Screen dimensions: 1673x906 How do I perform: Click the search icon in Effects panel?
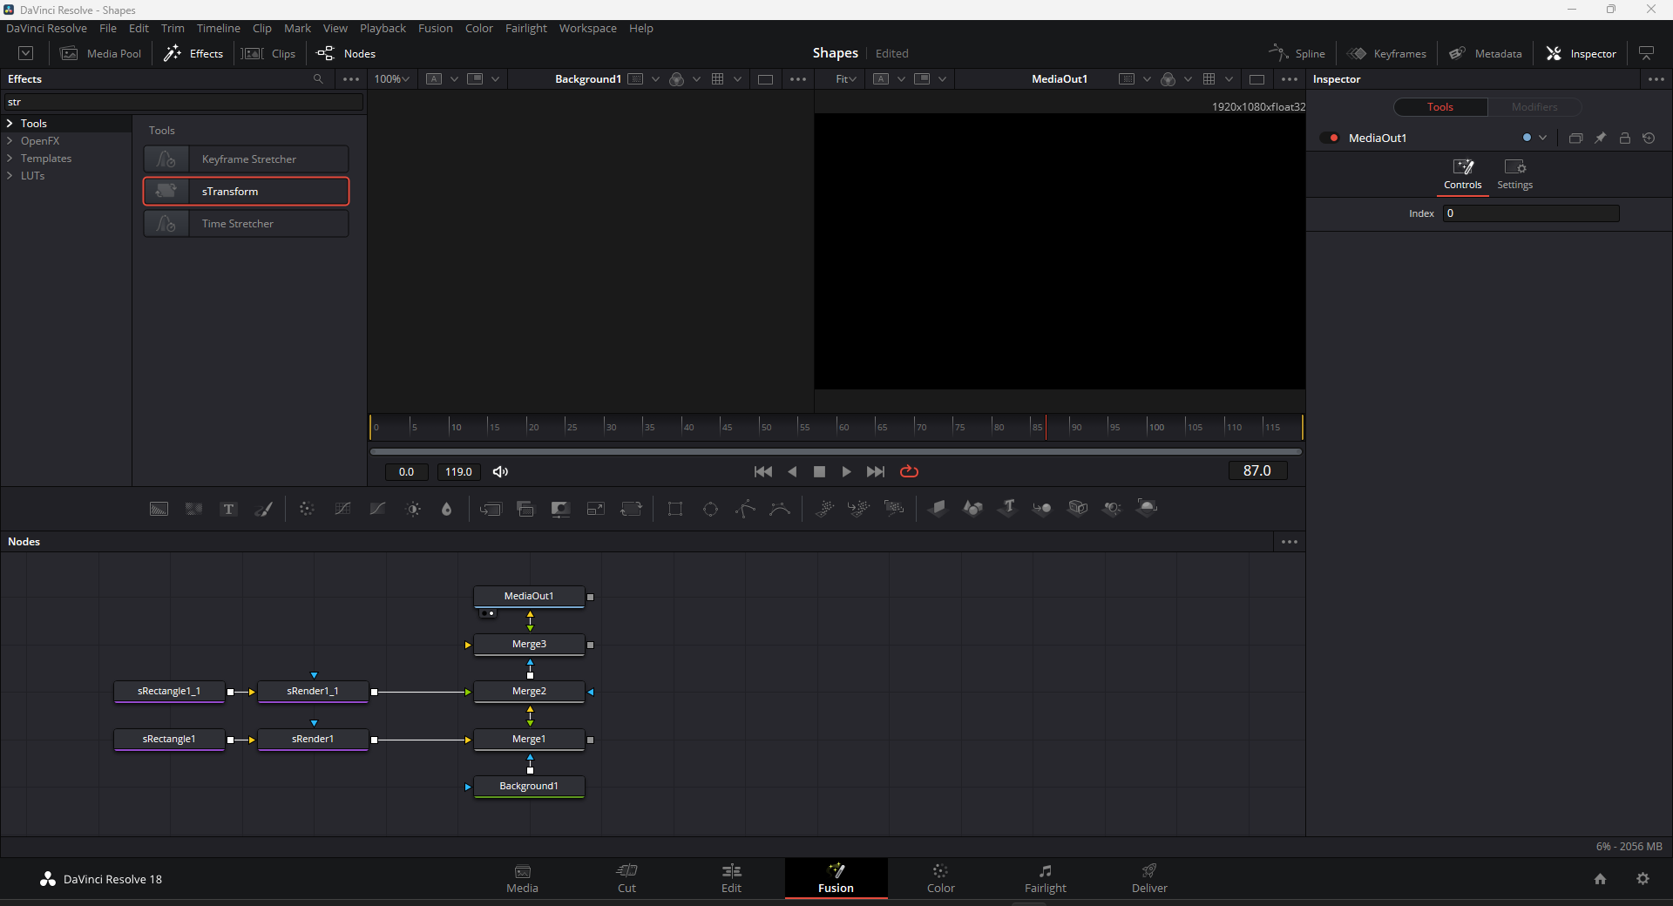coord(318,78)
